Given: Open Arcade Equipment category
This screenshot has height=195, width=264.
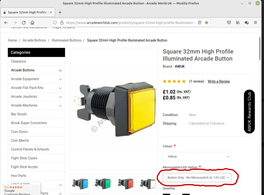Looking at the screenshot, I should tap(25, 79).
